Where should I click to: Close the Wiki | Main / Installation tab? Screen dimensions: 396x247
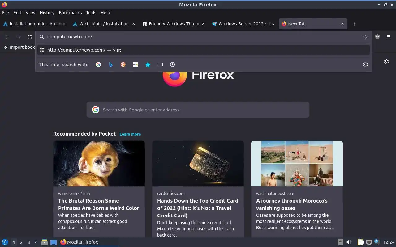tap(134, 24)
